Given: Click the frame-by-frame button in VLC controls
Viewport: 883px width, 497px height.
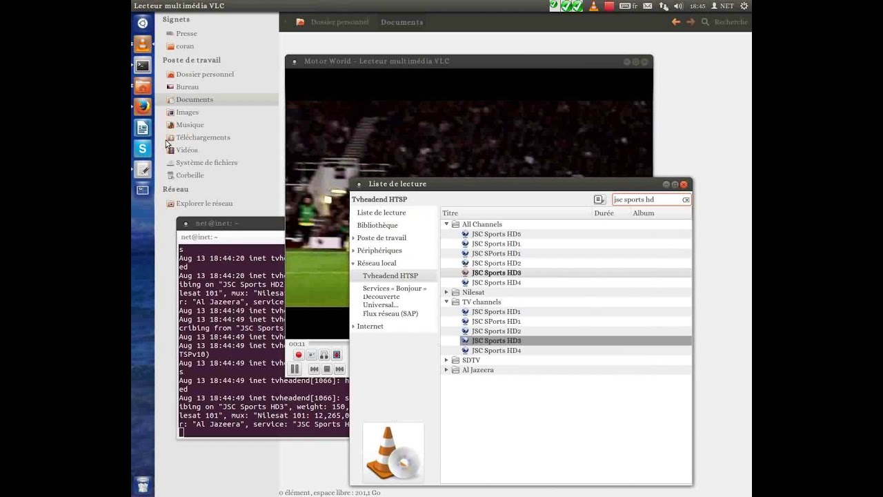Looking at the screenshot, I should click(337, 355).
